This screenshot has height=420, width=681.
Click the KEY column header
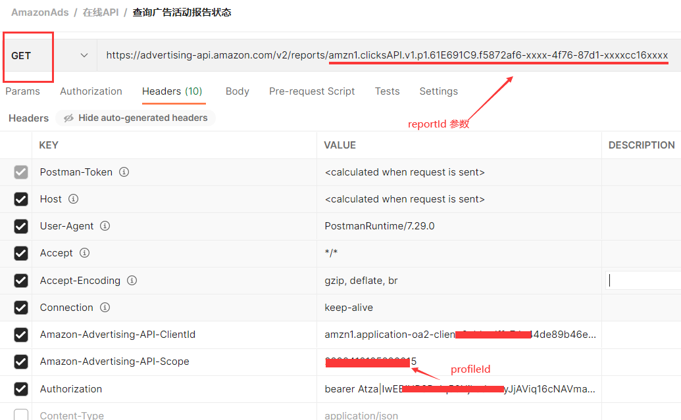coord(49,145)
